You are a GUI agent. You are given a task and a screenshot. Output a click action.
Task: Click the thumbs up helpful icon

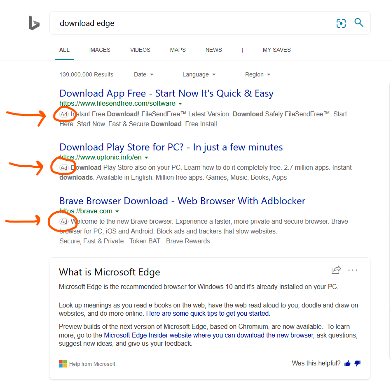coord(347,363)
